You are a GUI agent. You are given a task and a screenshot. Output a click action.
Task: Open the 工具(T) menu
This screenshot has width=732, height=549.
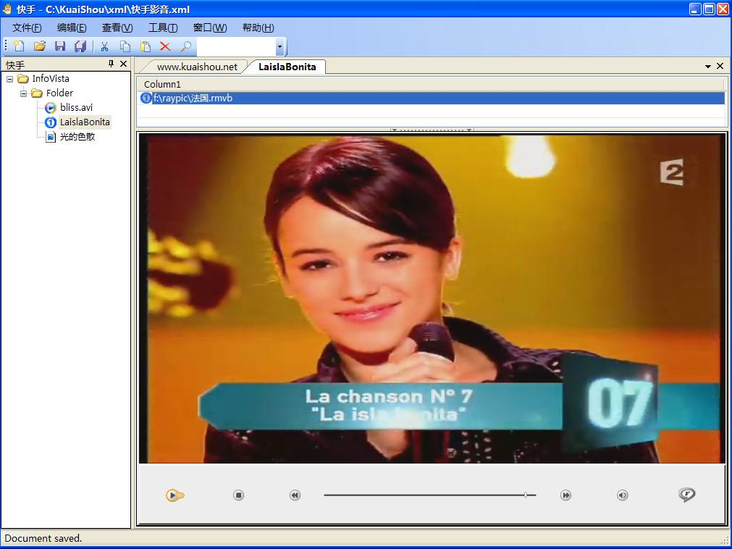tap(163, 28)
